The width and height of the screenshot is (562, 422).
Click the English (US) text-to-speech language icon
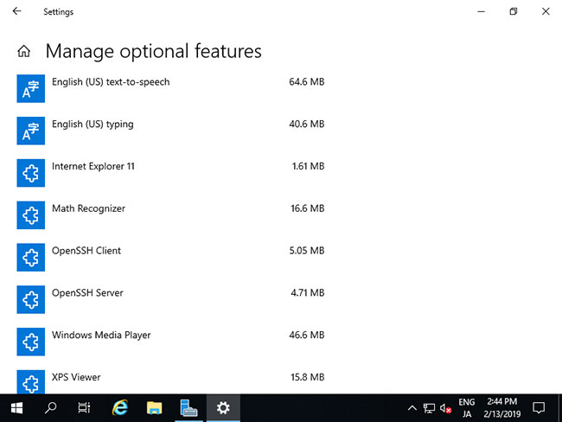(x=31, y=88)
